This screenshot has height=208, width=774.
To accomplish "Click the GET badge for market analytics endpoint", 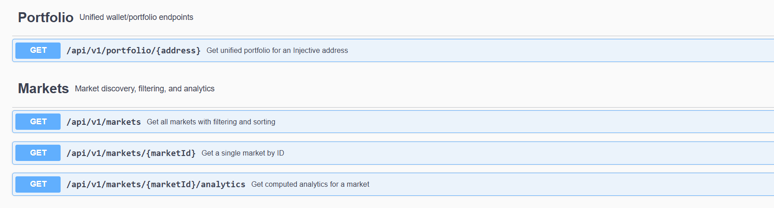I will 38,184.
